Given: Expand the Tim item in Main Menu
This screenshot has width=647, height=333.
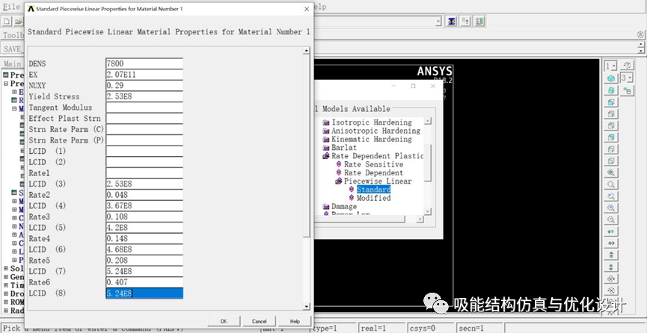Looking at the screenshot, I should tap(6, 285).
